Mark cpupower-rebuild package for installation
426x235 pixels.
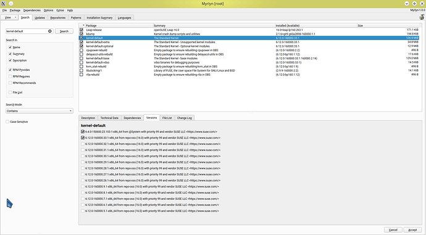pos(81,50)
